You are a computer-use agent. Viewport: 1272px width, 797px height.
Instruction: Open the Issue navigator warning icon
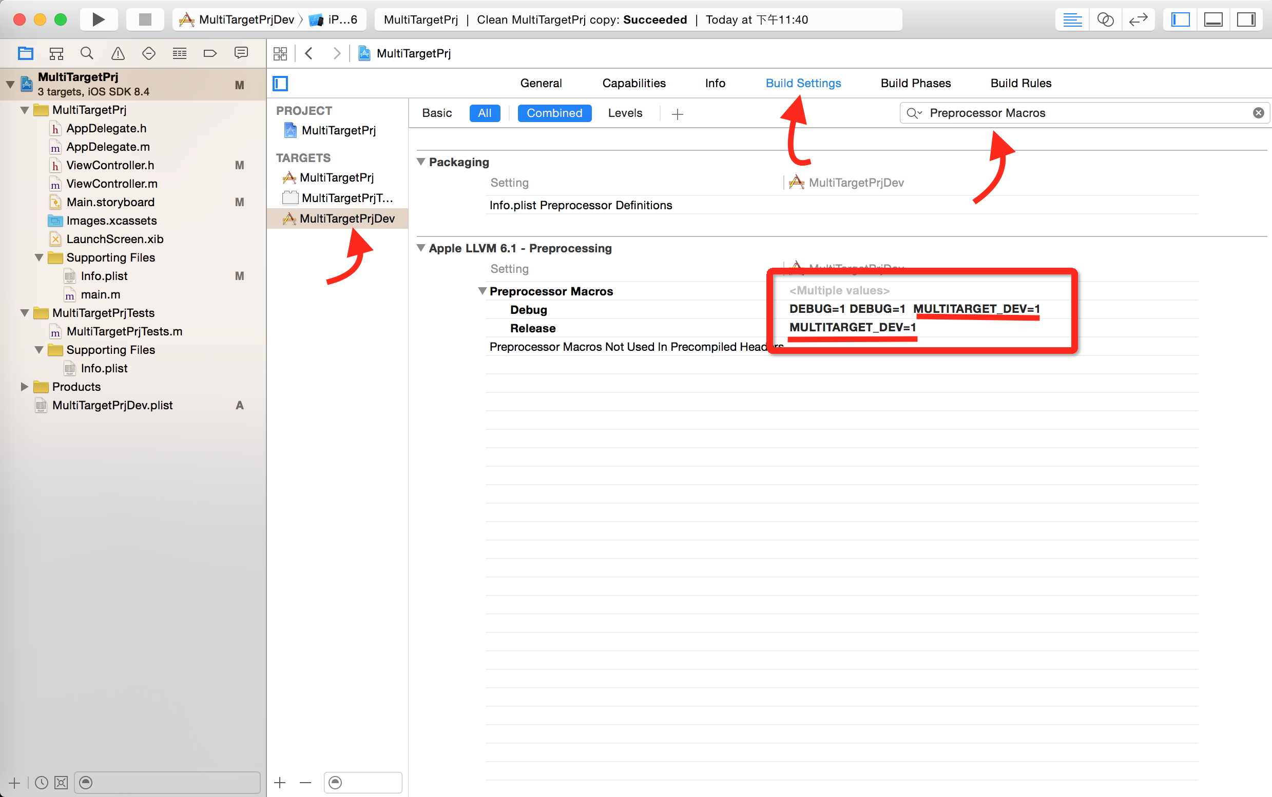click(118, 53)
